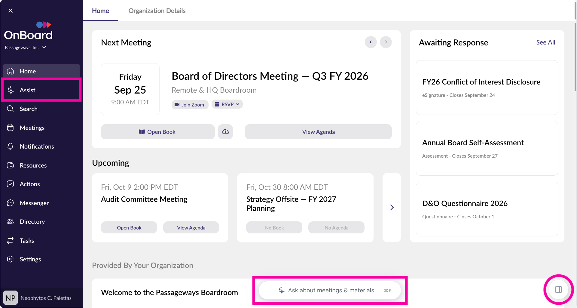The width and height of the screenshot is (577, 308).
Task: Advance the Upcoming meetings carousel
Action: (x=392, y=208)
